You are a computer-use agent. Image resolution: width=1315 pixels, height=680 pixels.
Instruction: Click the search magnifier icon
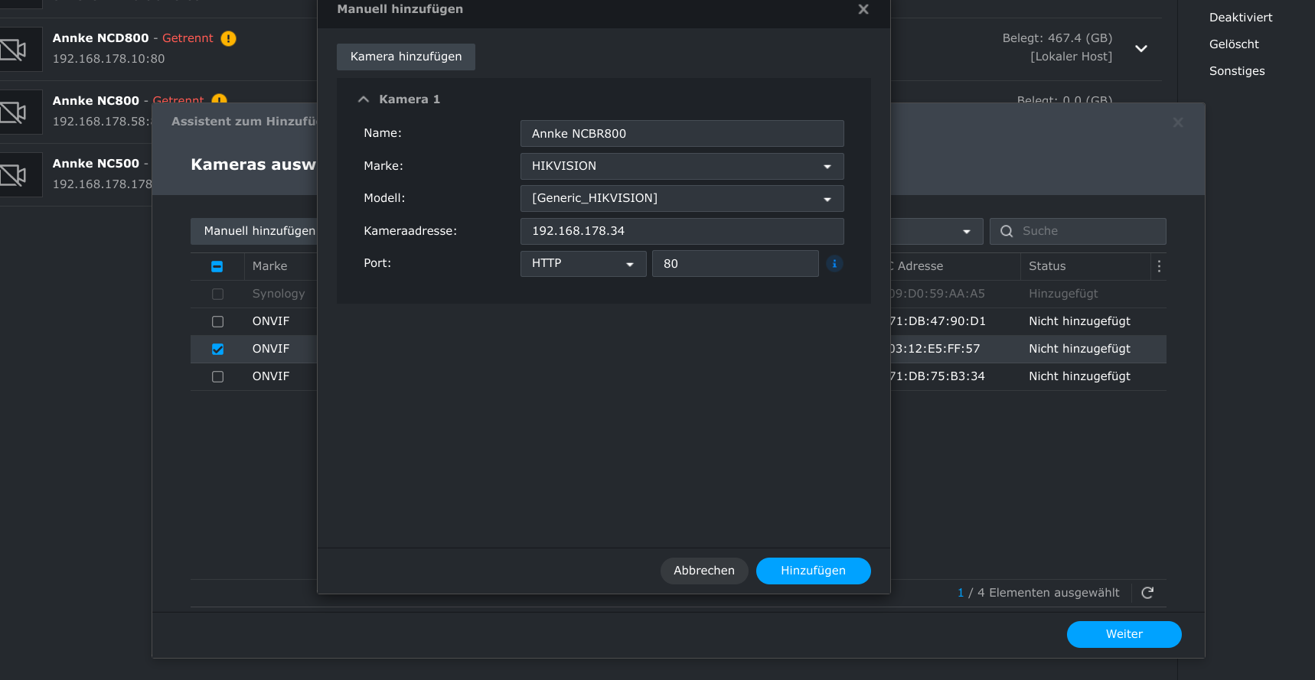click(1007, 231)
